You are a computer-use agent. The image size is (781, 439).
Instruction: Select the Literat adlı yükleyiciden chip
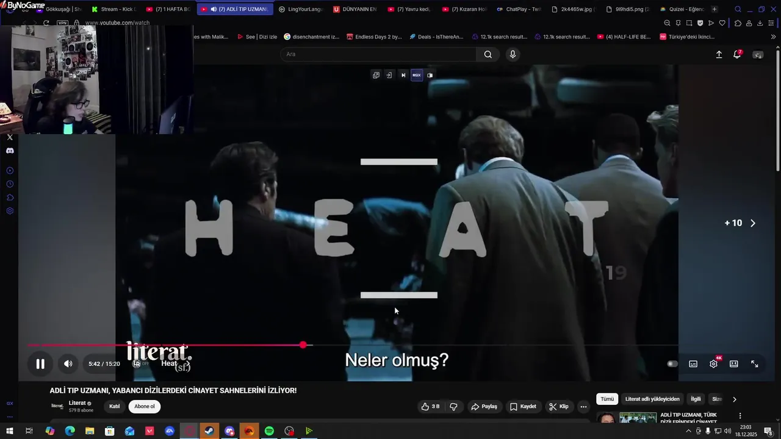(x=652, y=399)
